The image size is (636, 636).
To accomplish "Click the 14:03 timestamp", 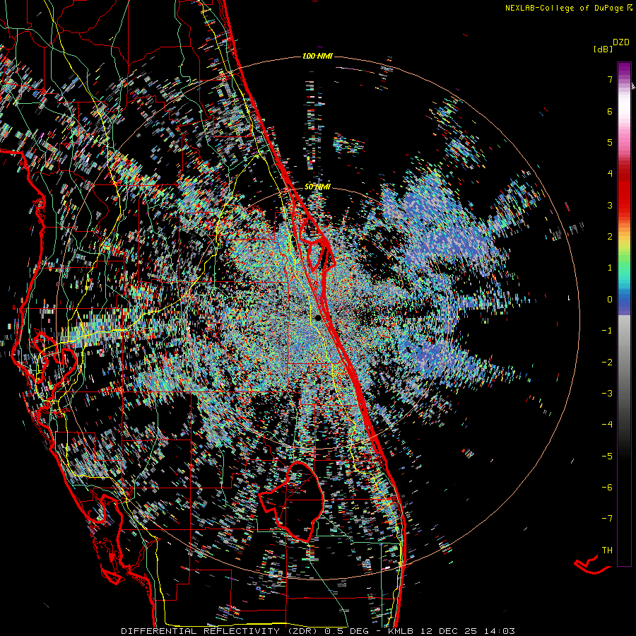I will point(499,631).
